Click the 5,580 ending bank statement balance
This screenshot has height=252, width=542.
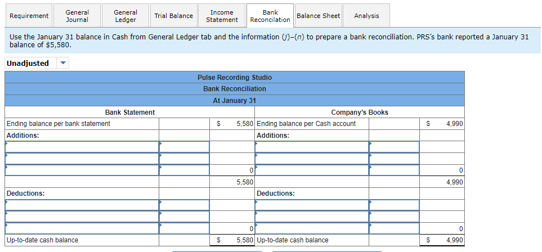(245, 123)
